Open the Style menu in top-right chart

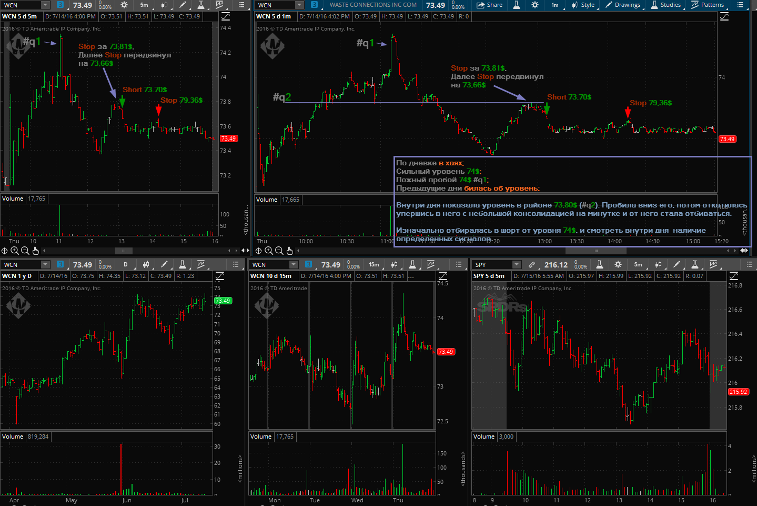[x=583, y=5]
